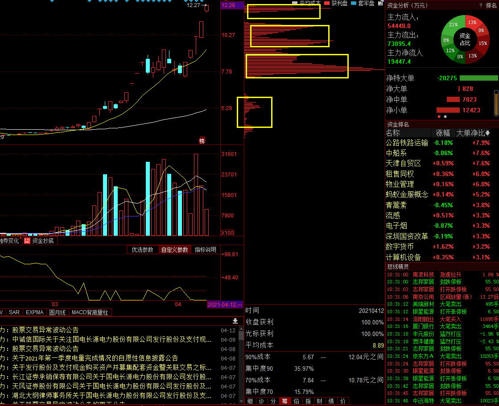Select the 筹 chip distribution tab
Image resolution: width=499 pixels, height=406 pixels.
point(285,401)
